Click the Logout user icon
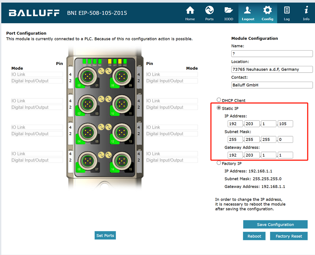The height and width of the screenshot is (255, 315). [x=248, y=10]
